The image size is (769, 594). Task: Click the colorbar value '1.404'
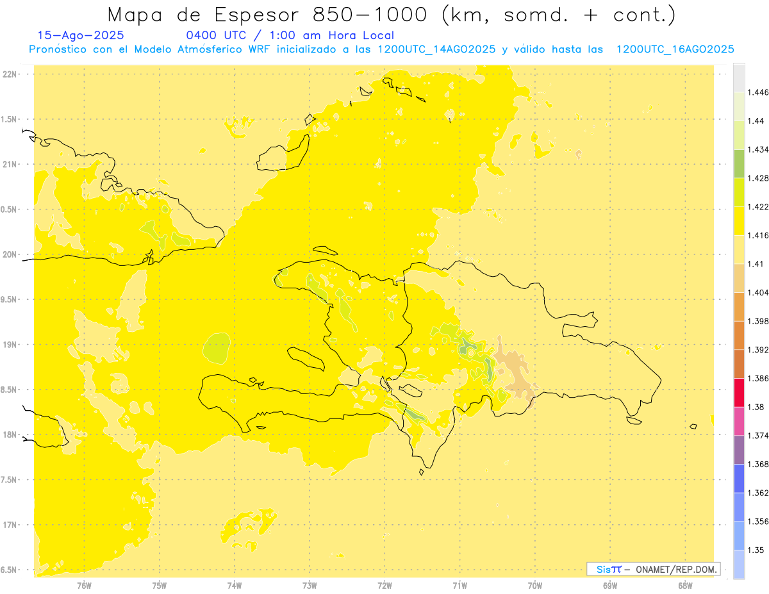(x=759, y=292)
